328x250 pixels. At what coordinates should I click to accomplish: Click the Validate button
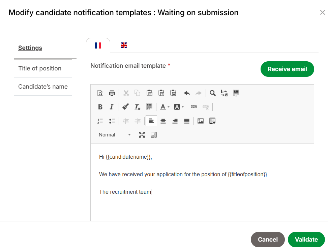(x=306, y=239)
